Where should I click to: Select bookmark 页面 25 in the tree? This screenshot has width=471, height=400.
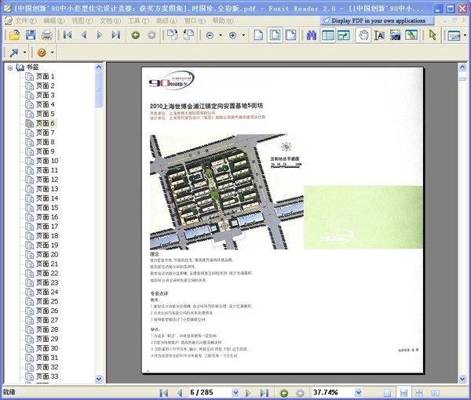[47, 301]
